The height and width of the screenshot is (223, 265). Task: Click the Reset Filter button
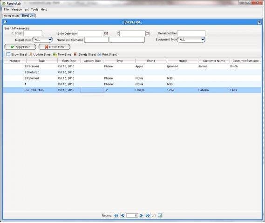pyautogui.click(x=54, y=47)
